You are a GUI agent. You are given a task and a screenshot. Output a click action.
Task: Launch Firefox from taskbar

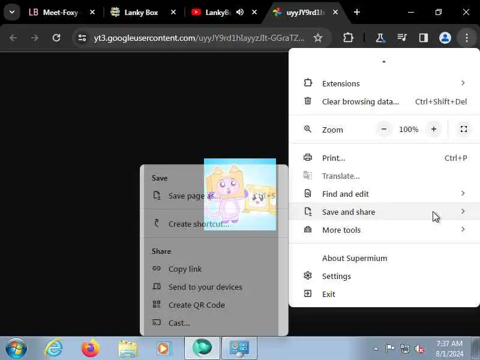tap(91, 348)
